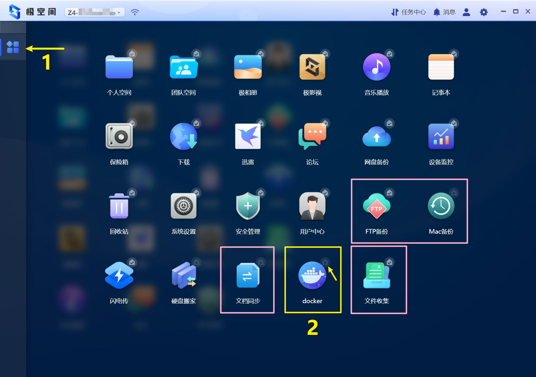The height and width of the screenshot is (377, 536).
Task: Open 硬盘搬家 disk migration app
Action: point(183,276)
